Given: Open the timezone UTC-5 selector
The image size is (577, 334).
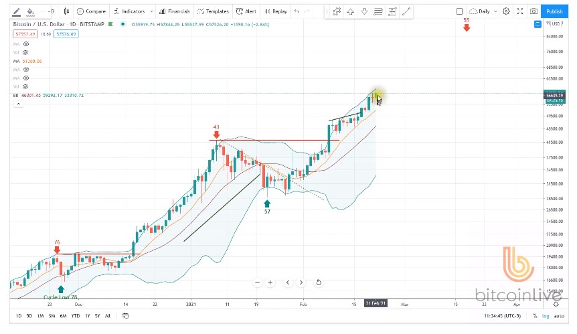Looking at the screenshot, I should click(503, 316).
